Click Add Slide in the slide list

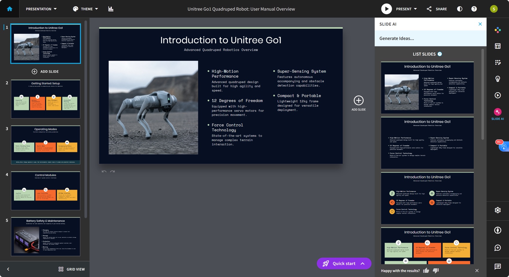pyautogui.click(x=45, y=71)
